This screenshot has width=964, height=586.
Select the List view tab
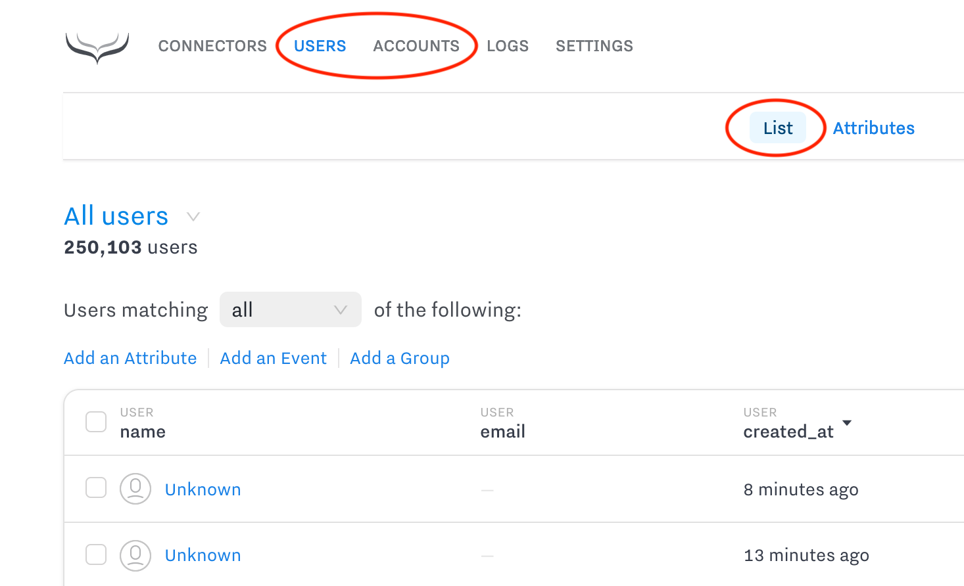point(778,128)
